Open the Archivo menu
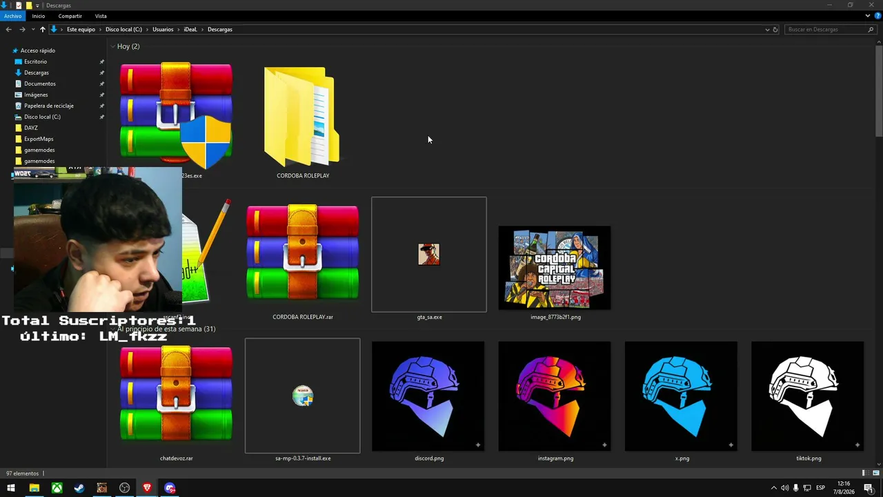 12,16
